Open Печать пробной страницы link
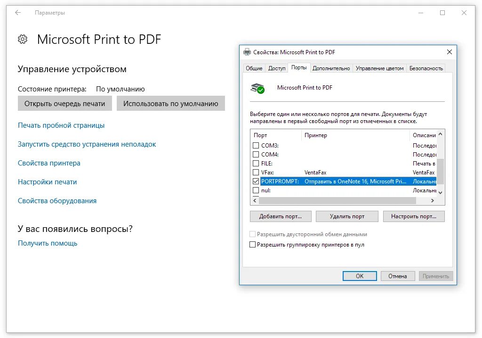The width and height of the screenshot is (482, 338). [61, 125]
